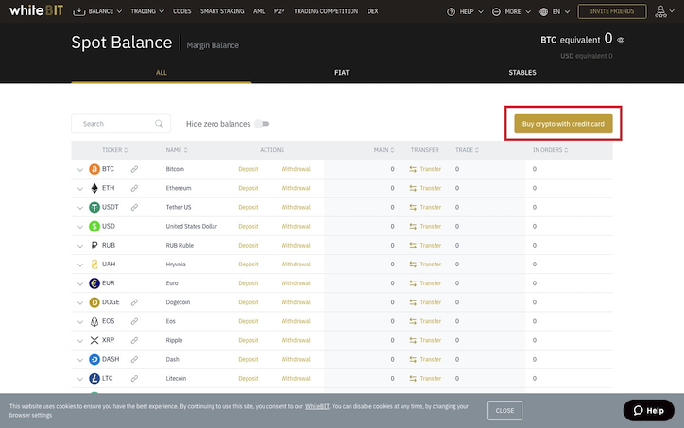Sort table by IN ORDERS column

tap(550, 150)
